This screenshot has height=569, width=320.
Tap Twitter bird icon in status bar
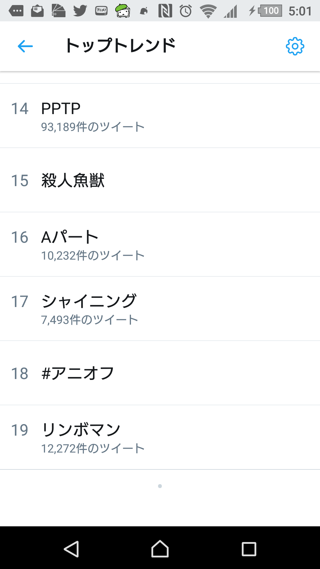click(80, 11)
